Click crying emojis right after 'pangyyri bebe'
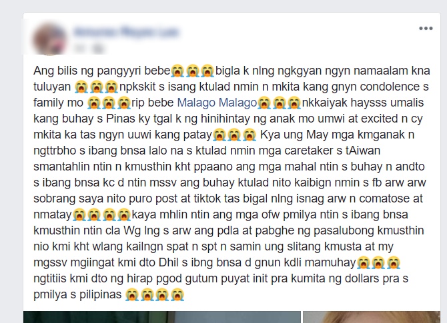This screenshot has height=323, width=447. click(192, 71)
